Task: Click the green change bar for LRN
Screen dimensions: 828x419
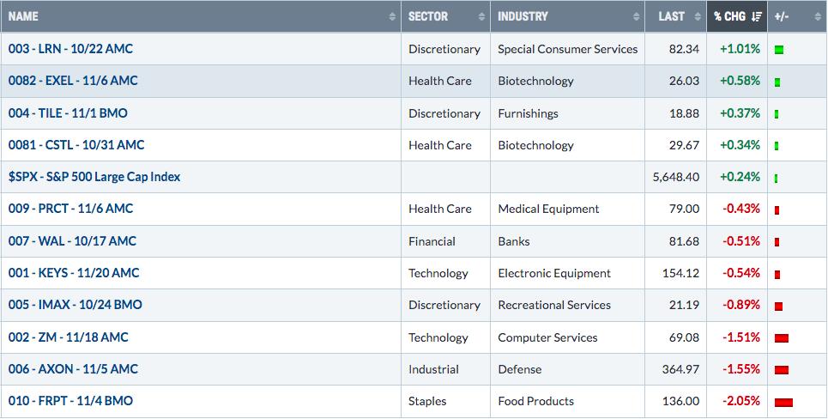Action: tap(779, 50)
